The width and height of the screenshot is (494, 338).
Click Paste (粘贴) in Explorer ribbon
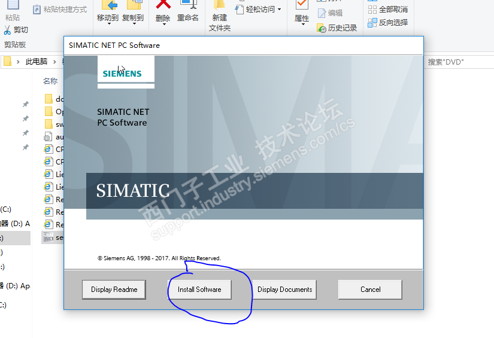click(x=13, y=11)
